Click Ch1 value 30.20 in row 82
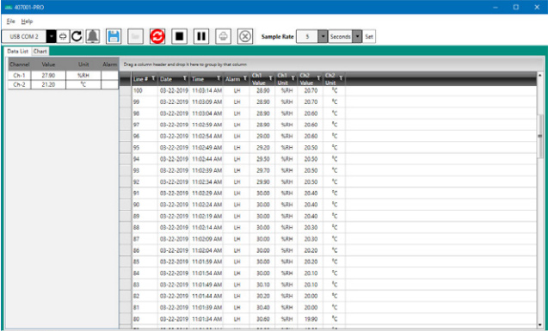The height and width of the screenshot is (331, 548). [x=263, y=296]
